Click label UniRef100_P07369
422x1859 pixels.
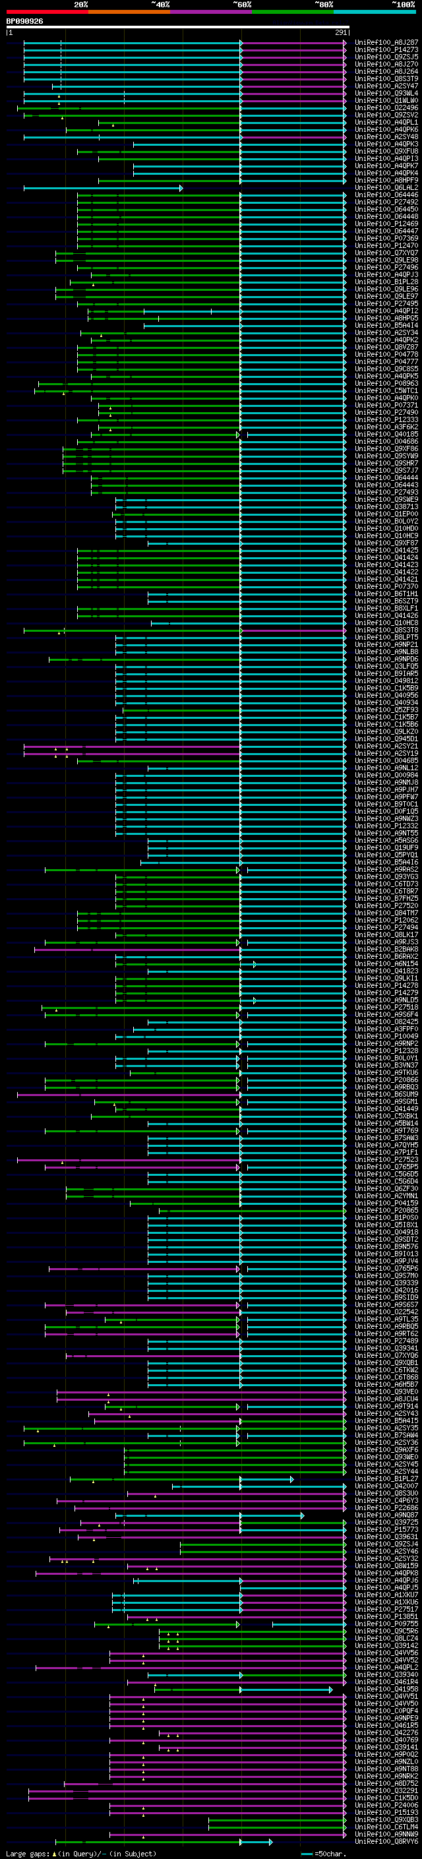point(386,238)
